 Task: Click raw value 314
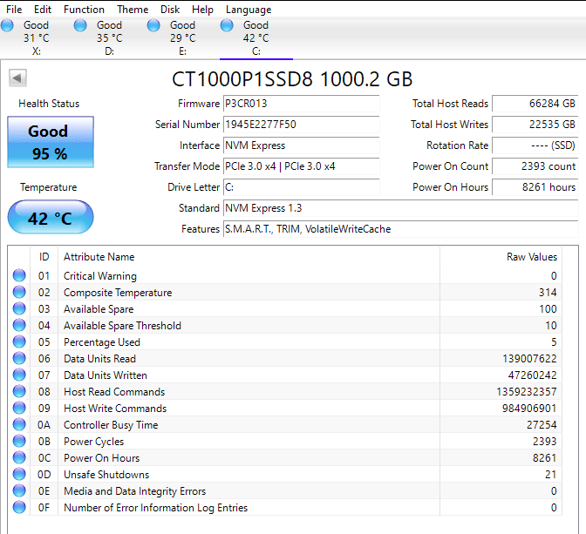point(548,293)
